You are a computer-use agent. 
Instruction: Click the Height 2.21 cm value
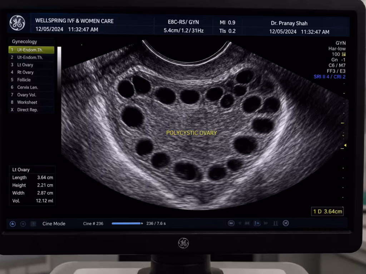click(45, 185)
